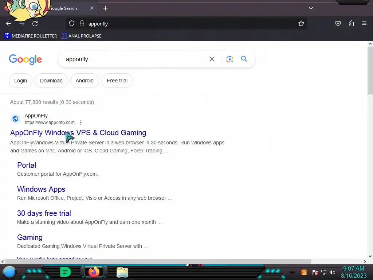373x280 pixels.
Task: Go back to the previous page
Action: [x=9, y=24]
